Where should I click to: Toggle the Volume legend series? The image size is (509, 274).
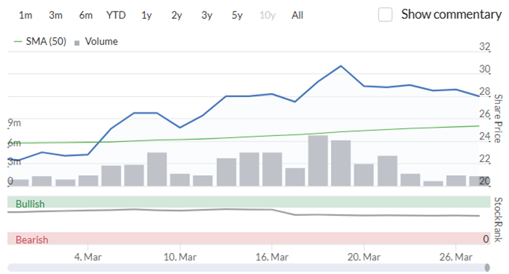coord(96,42)
